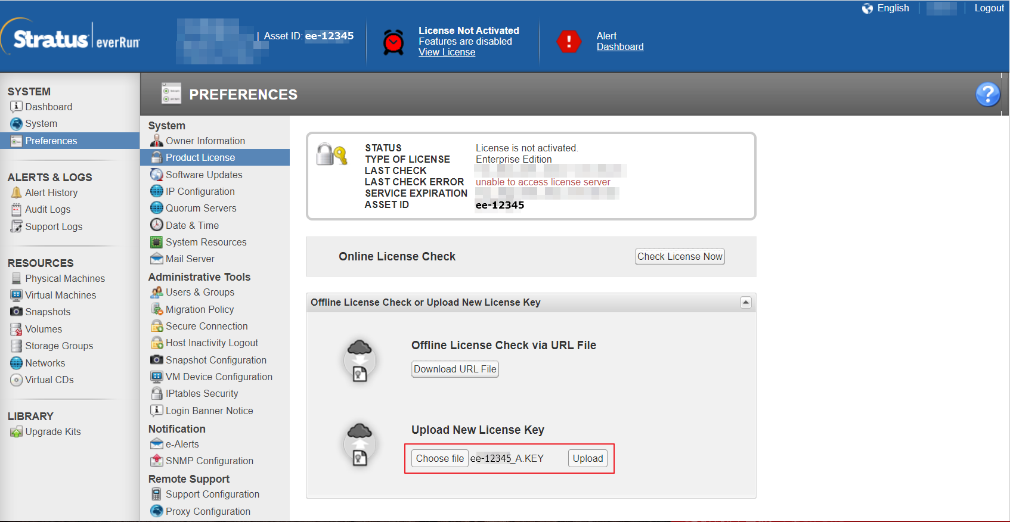
Task: Click the Volumes icon
Action: [x=16, y=329]
